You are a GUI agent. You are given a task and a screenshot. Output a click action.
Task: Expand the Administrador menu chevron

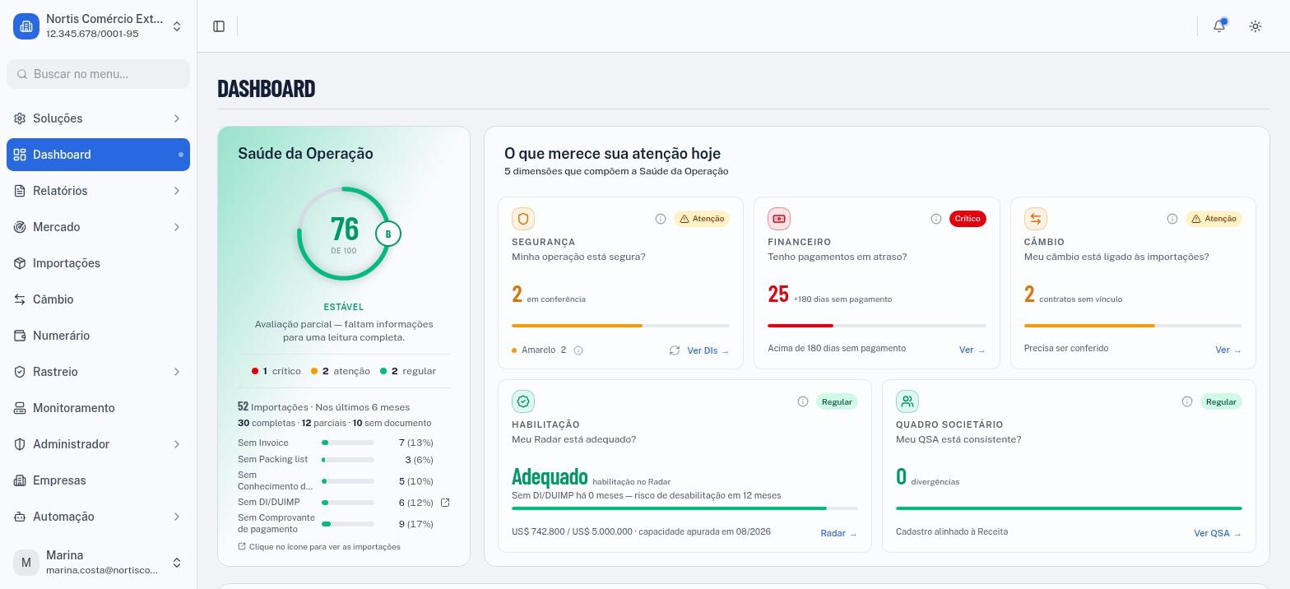coord(176,444)
